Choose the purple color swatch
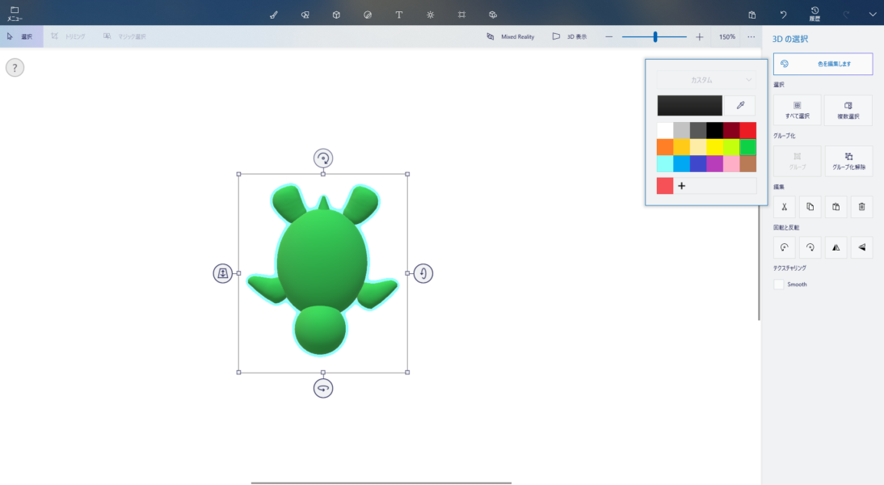This screenshot has width=884, height=485. [x=715, y=163]
